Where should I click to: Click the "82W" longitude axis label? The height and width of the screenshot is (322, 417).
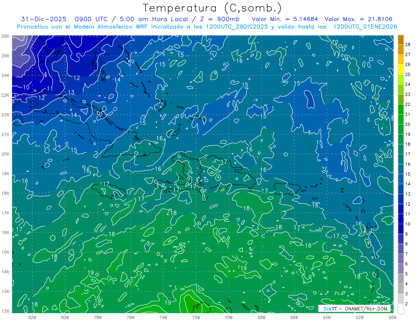click(32, 317)
